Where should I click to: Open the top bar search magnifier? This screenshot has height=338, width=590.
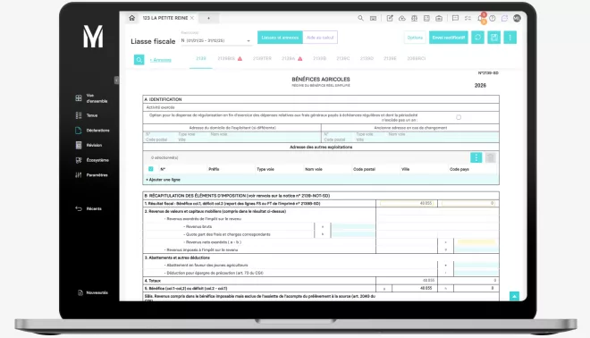coord(360,18)
